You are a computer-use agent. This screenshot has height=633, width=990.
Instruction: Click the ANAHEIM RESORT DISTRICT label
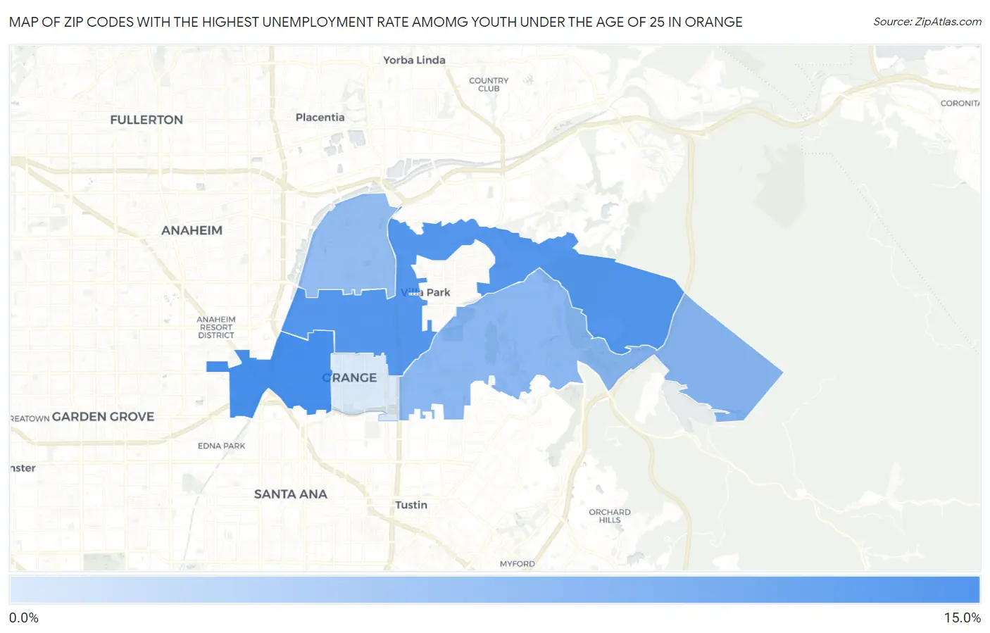tap(216, 327)
